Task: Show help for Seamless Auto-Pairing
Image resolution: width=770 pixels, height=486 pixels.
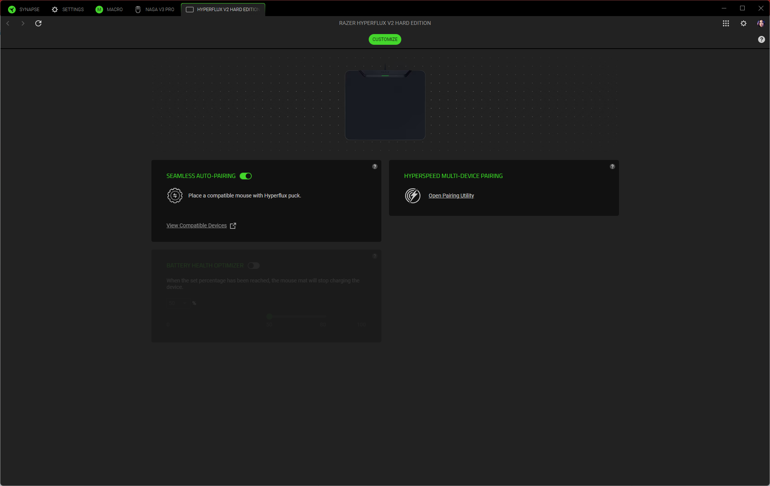Action: tap(375, 166)
